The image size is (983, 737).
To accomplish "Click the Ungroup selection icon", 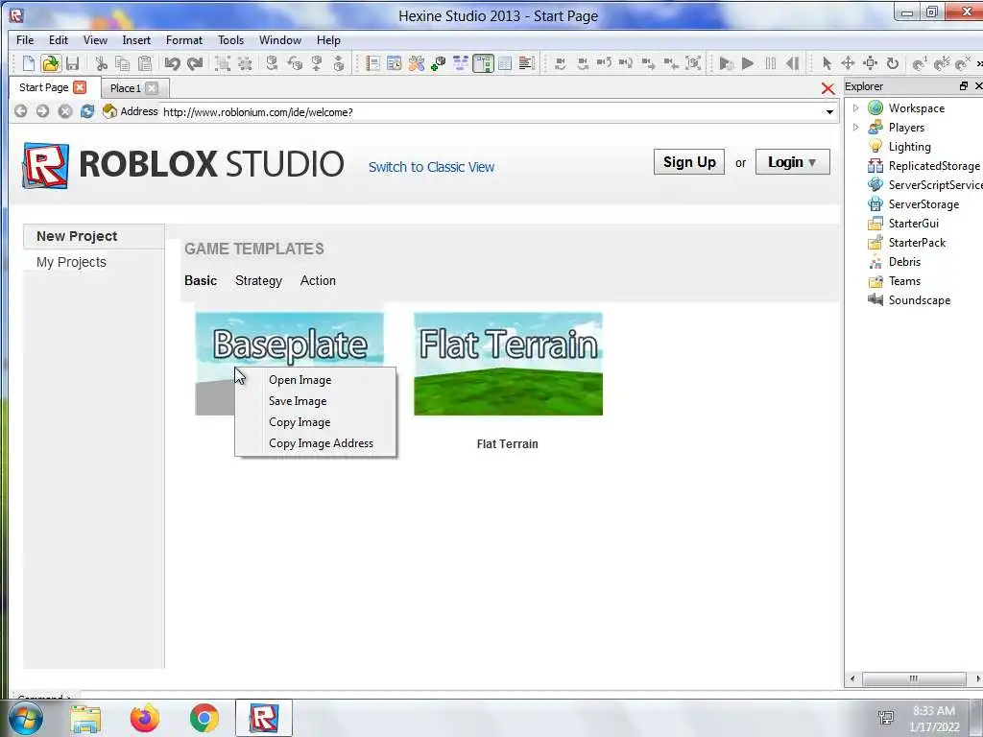I will click(245, 63).
